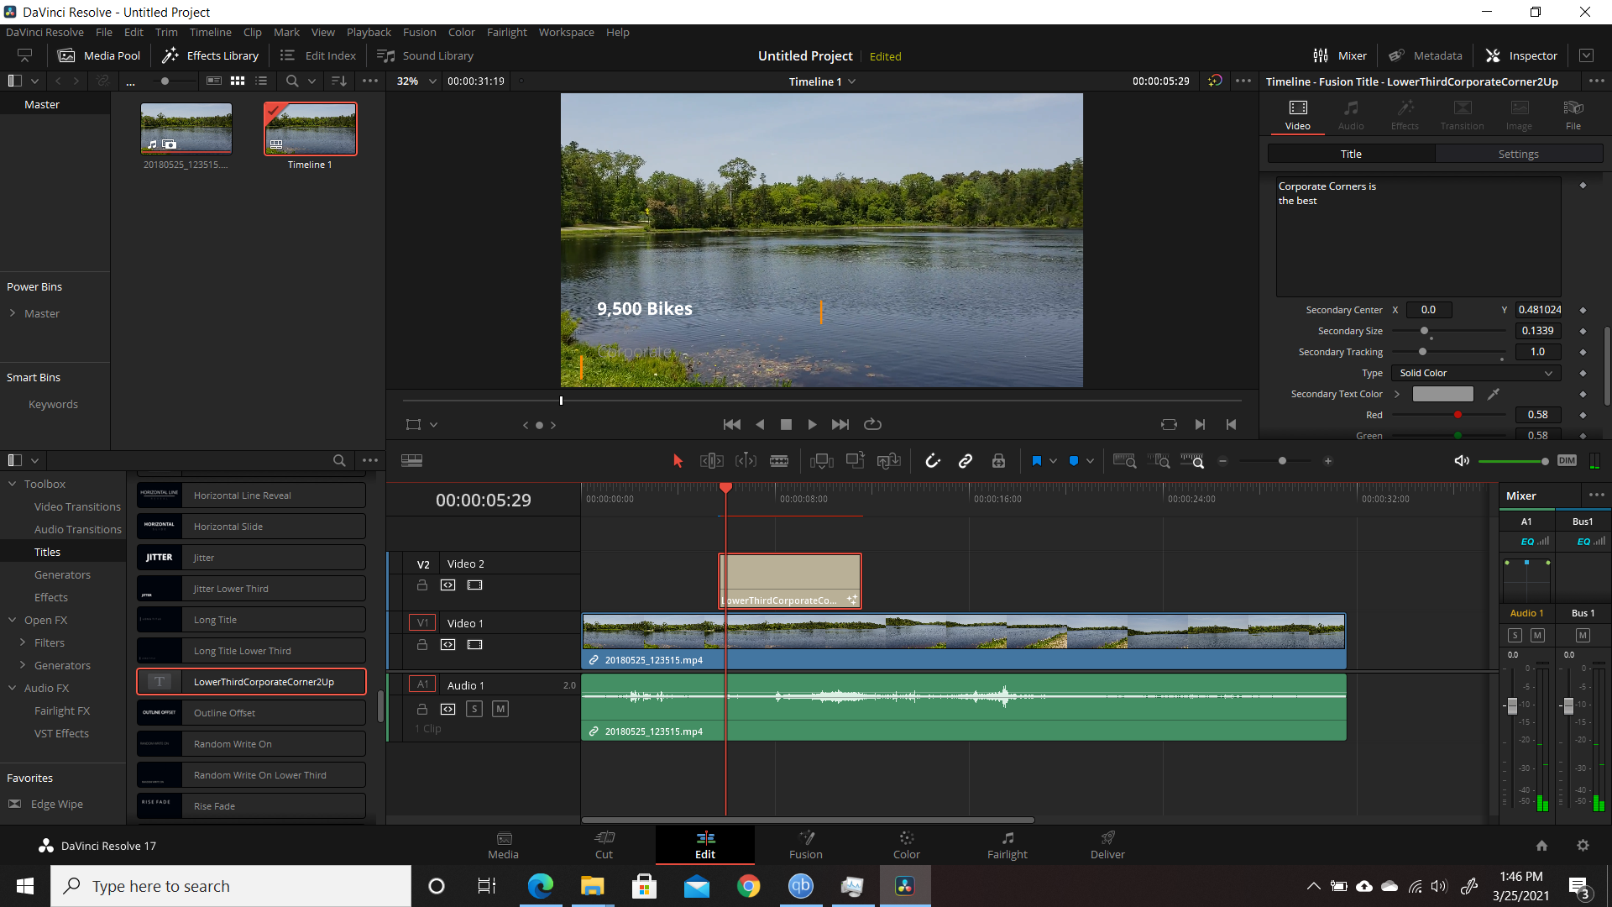Toggle the Effects Library button
The image size is (1612, 907).
tap(210, 55)
